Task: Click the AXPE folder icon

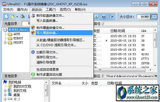Action: point(10,34)
